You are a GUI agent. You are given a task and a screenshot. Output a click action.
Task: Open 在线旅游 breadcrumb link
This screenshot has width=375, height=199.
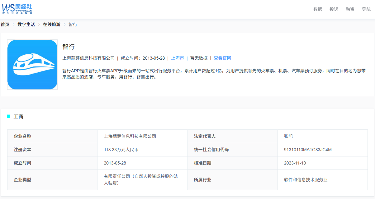(x=52, y=25)
